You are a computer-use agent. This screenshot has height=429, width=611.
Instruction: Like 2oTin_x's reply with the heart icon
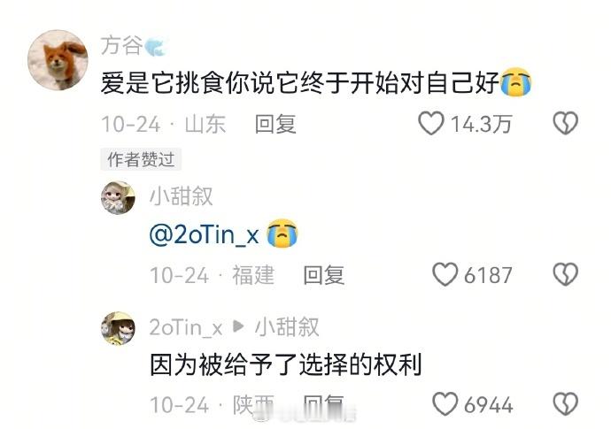click(x=445, y=403)
